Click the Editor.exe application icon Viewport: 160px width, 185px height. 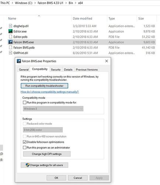tap(11, 31)
